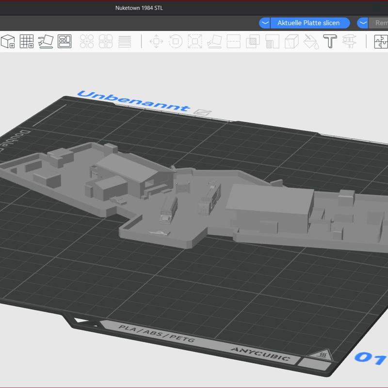Open dropdown arrow beside the Rem button
The width and height of the screenshot is (388, 388).
[363, 23]
